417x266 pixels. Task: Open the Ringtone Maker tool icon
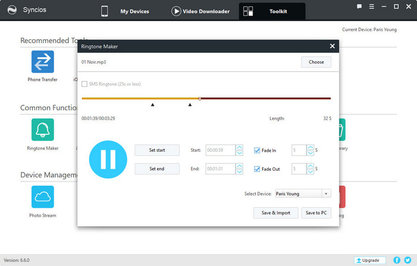(42, 129)
